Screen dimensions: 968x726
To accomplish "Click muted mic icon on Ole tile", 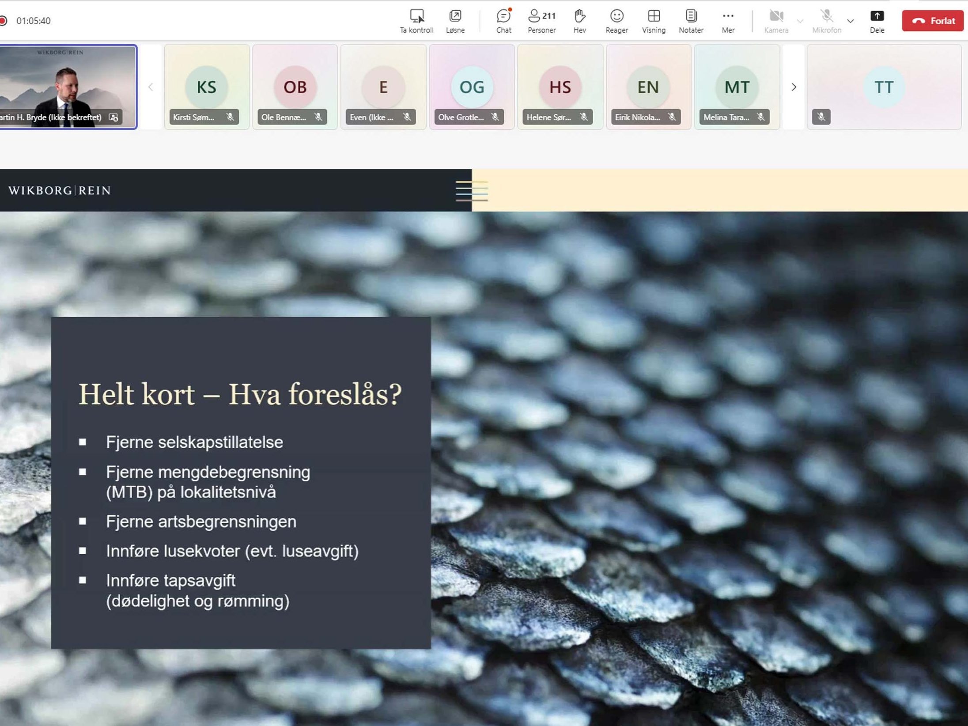I will click(x=318, y=117).
